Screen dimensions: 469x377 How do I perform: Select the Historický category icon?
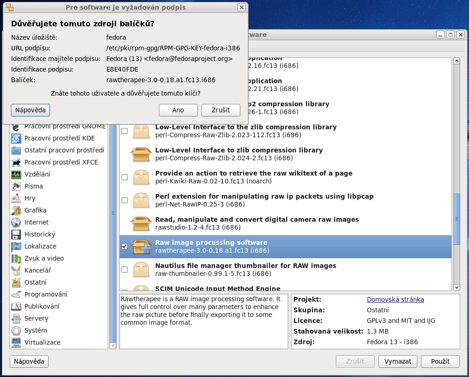[16, 234]
